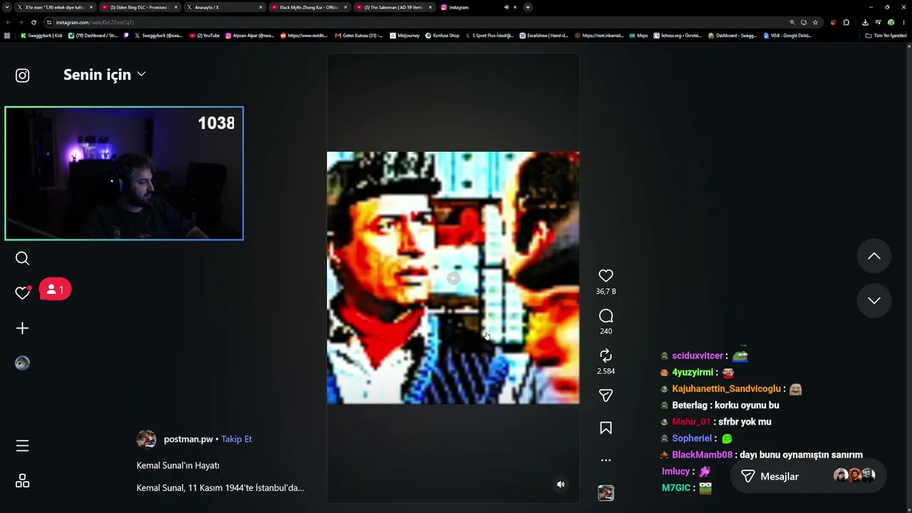912x513 pixels.
Task: Toggle reel sound with speaker icon
Action: coord(561,484)
